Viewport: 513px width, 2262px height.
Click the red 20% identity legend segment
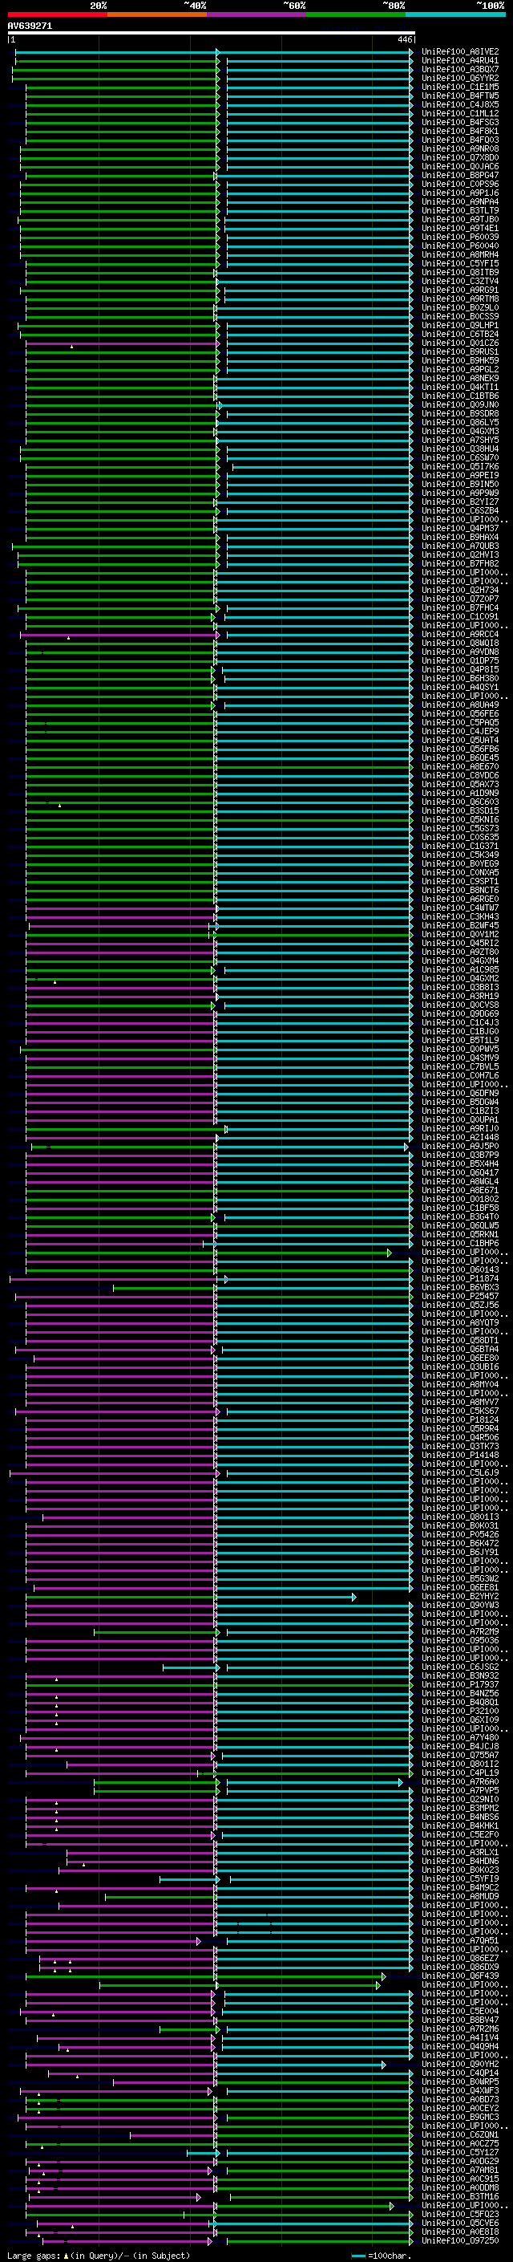57,14
